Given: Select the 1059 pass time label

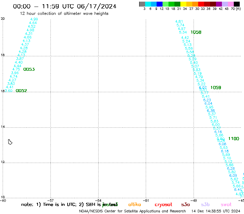Looking at the screenshot, I should 216,88.
